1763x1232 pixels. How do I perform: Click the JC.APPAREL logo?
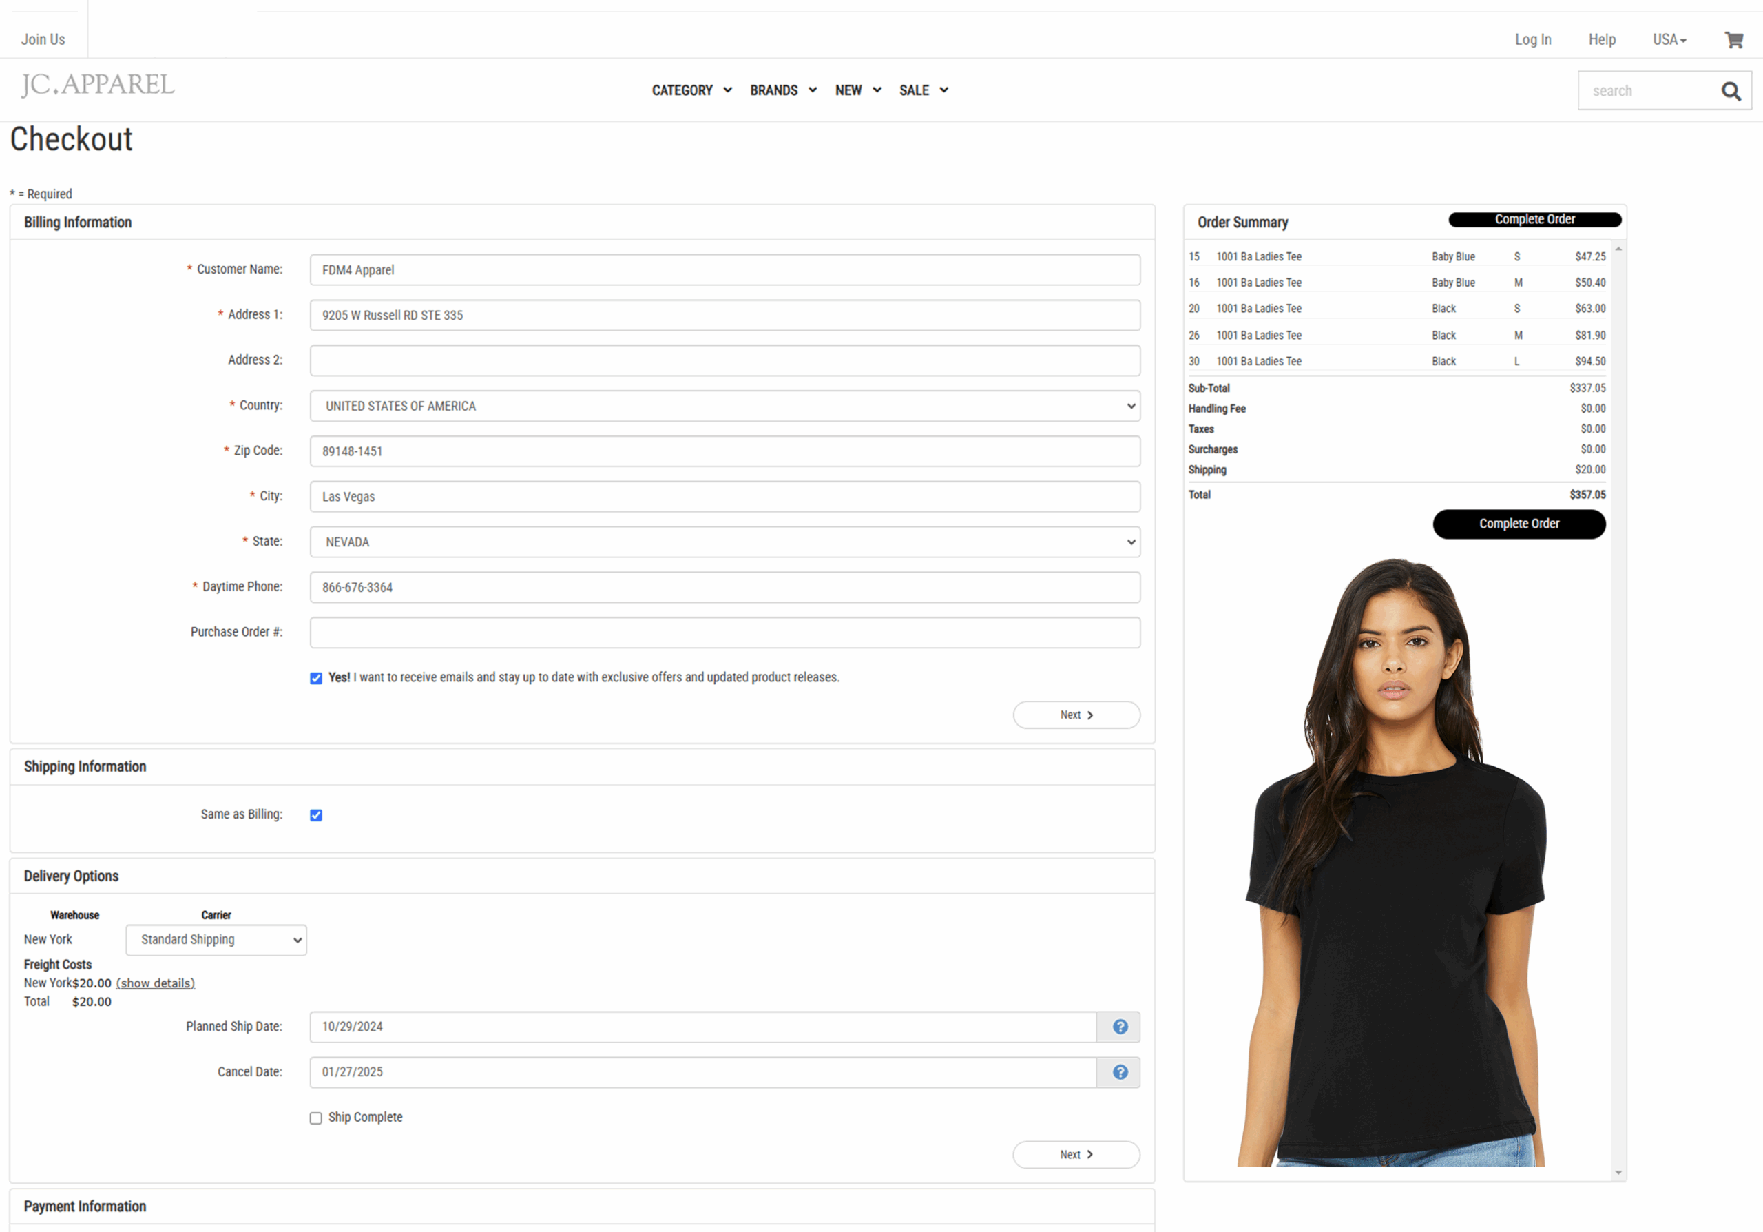(98, 85)
